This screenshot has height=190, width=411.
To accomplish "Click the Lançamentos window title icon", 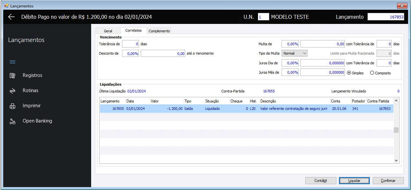I will pos(6,6).
